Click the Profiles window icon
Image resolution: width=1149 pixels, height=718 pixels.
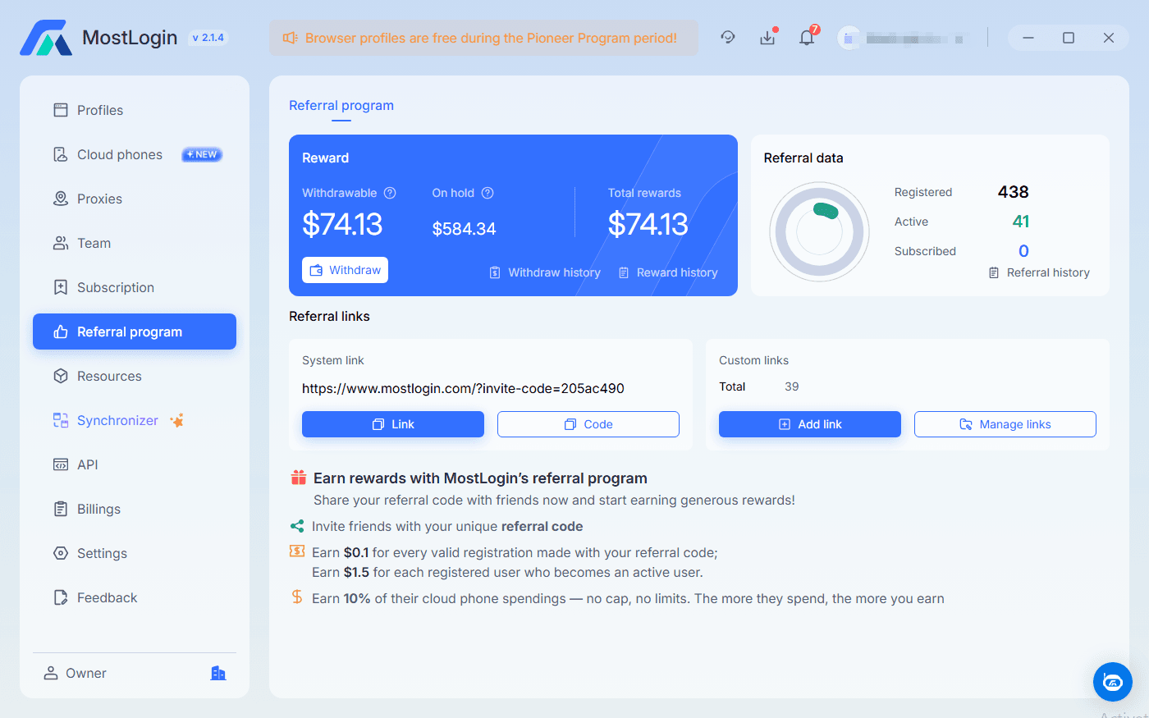(61, 110)
